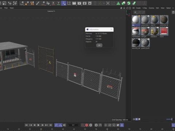Select the sky material thumbnail
The image size is (175, 131).
tap(136, 20)
